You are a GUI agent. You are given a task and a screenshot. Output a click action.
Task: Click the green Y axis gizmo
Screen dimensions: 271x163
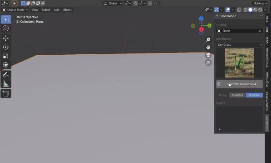click(x=209, y=25)
